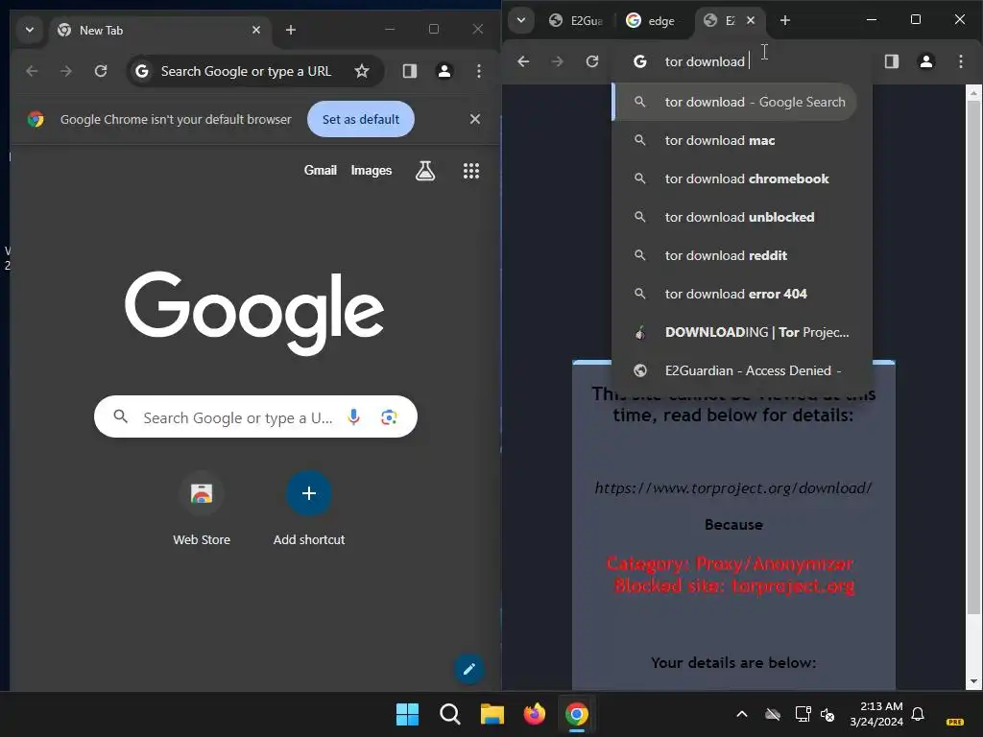
Task: Bookmark this tab with the star icon
Action: (362, 71)
